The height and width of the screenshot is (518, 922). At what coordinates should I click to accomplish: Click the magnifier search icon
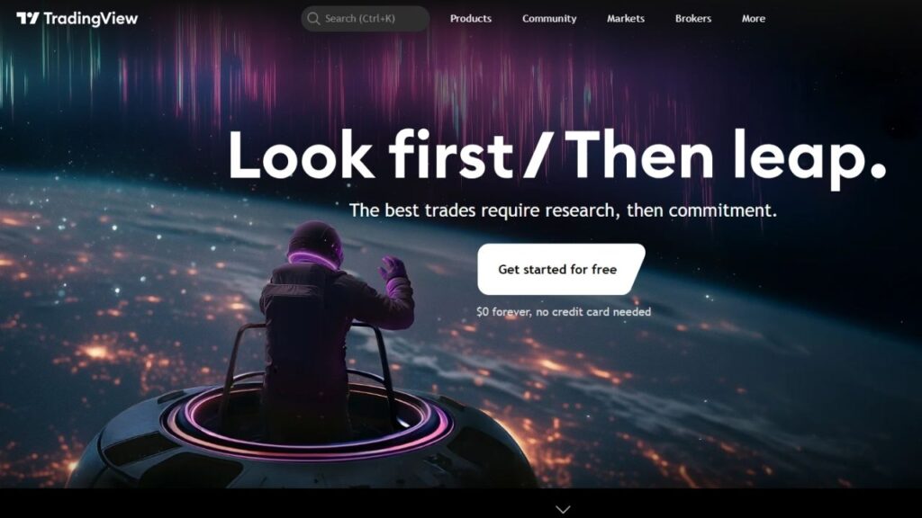coord(314,19)
